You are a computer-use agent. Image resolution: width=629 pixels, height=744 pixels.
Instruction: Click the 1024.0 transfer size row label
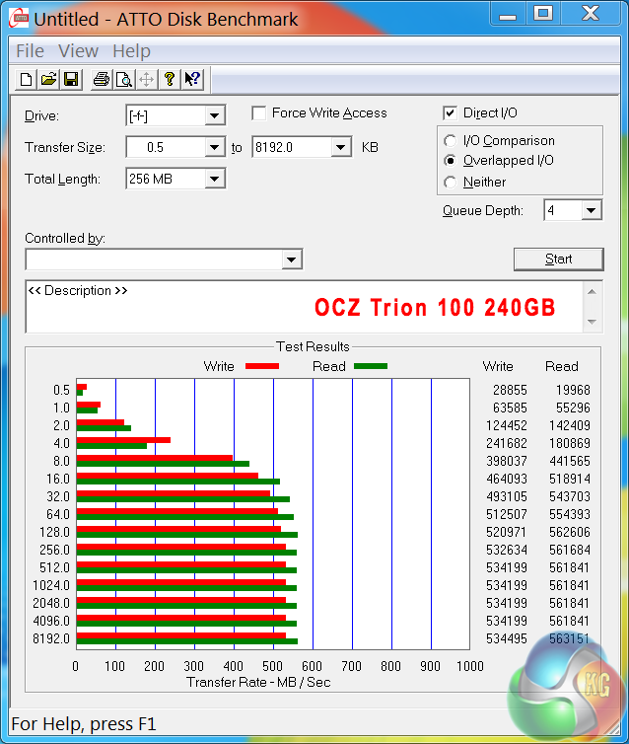click(x=51, y=585)
